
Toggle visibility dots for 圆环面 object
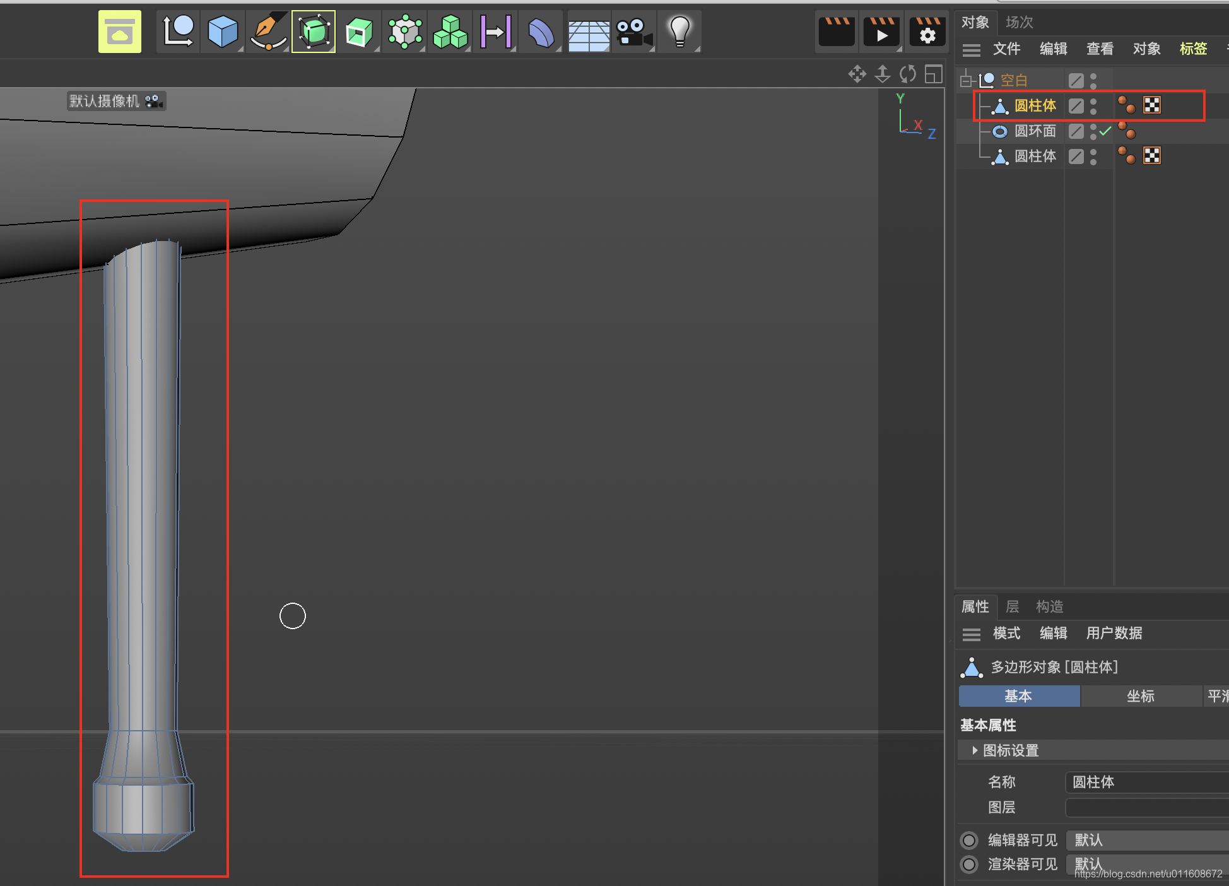tap(1093, 131)
